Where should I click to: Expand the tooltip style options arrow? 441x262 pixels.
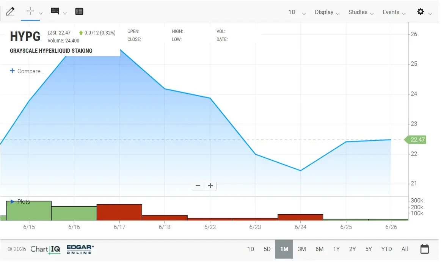point(65,13)
